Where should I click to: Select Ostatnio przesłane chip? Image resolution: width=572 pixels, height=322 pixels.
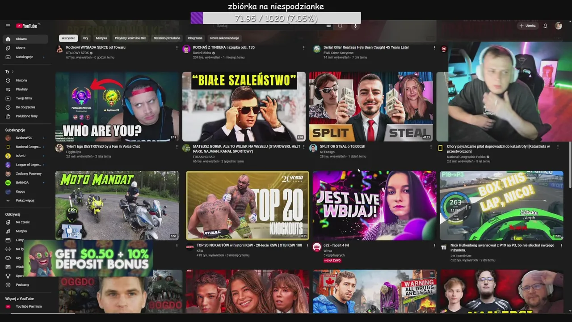pos(167,38)
